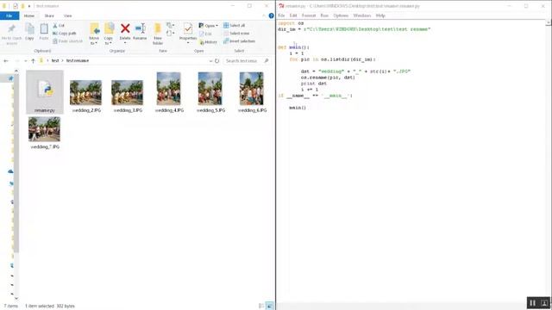This screenshot has height=310, width=552.
Task: Open the Copy to folder command
Action: click(x=109, y=34)
